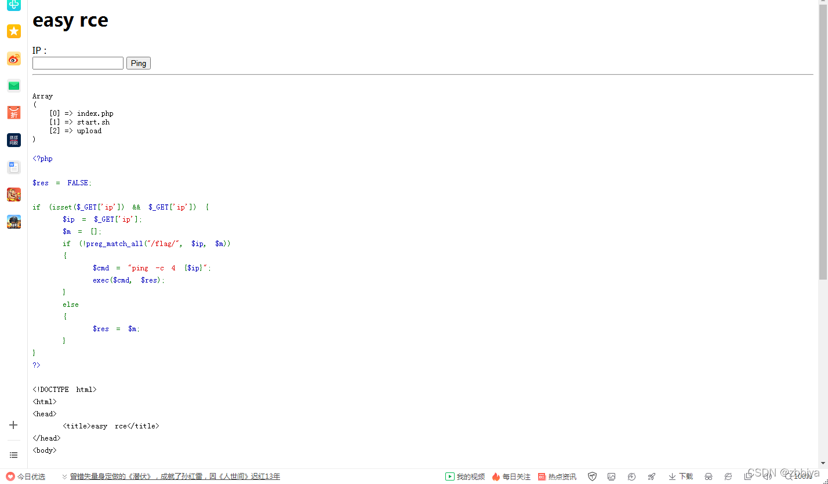Click the rocket accelerator icon in status bar
This screenshot has width=828, height=484.
coord(652,476)
